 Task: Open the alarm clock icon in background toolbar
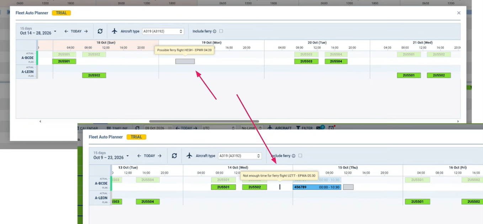331,128
